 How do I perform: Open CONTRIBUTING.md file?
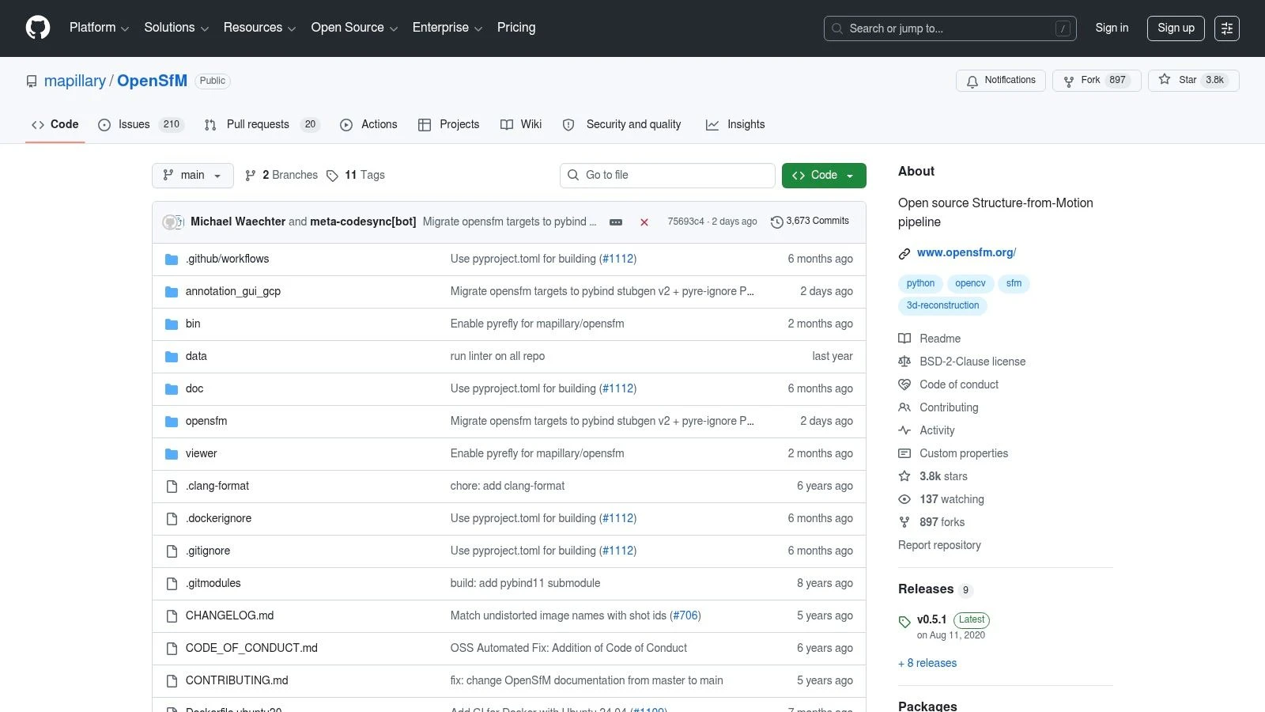tap(236, 680)
